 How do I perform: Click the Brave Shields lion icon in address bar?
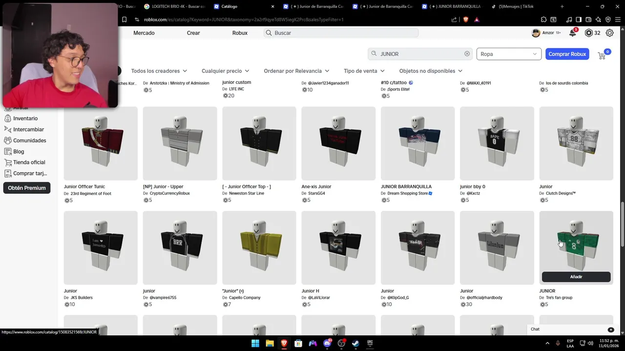[466, 19]
